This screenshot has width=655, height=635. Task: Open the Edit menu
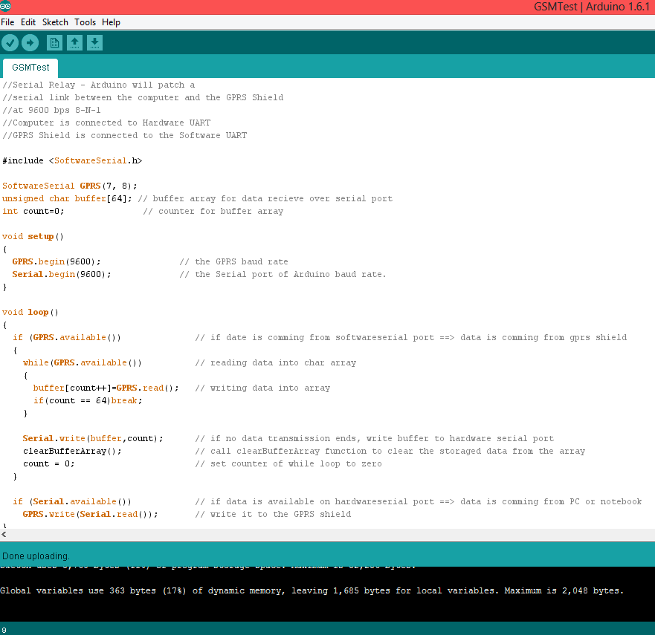click(28, 22)
